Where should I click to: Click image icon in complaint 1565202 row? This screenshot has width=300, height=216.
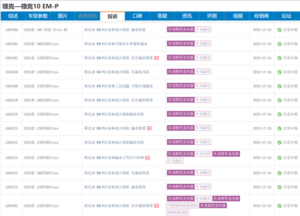click(157, 206)
